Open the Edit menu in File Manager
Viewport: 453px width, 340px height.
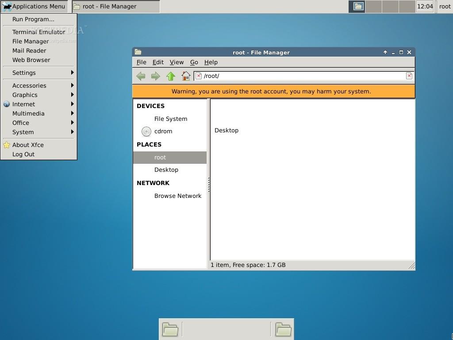click(x=158, y=62)
